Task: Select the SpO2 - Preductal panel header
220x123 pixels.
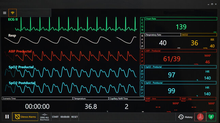Action: (181, 67)
